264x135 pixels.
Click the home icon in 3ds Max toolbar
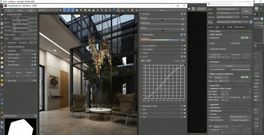point(189,9)
